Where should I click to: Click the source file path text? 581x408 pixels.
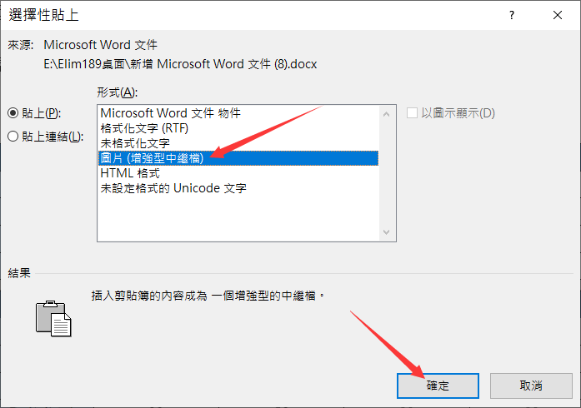tap(180, 64)
